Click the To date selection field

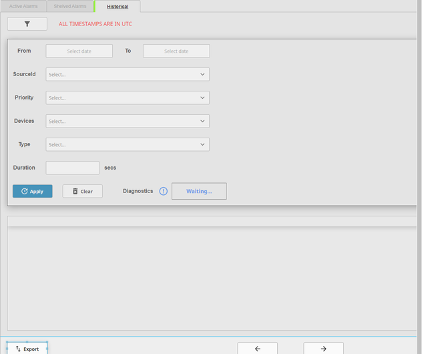point(176,51)
